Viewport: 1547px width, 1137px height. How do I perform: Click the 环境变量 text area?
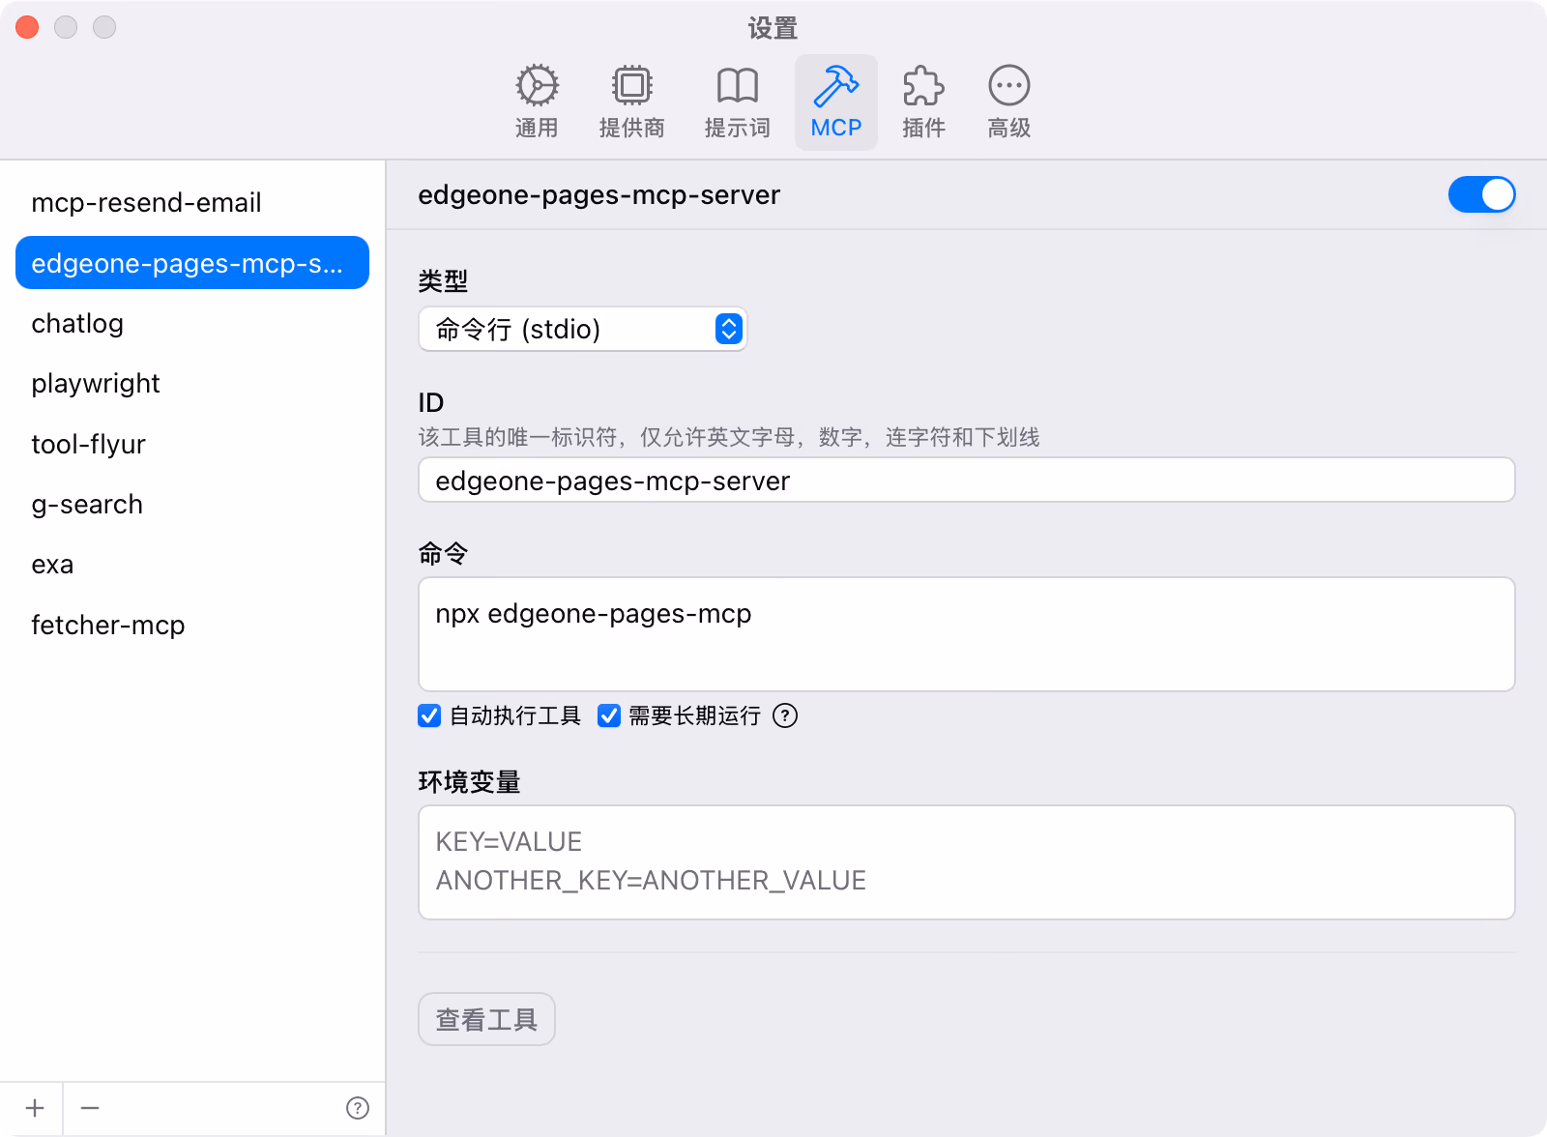tap(965, 861)
